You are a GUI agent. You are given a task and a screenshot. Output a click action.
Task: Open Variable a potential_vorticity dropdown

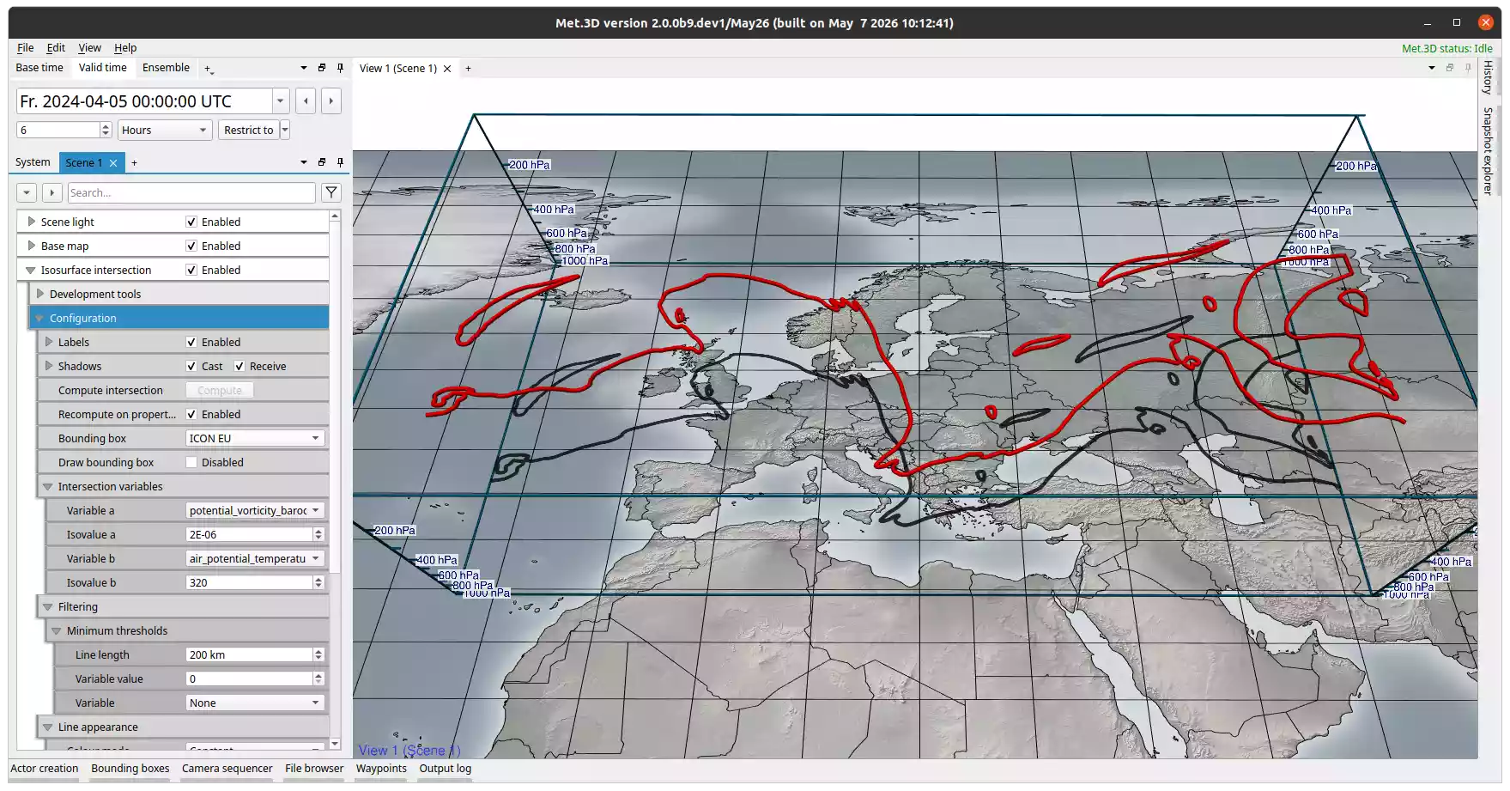[x=255, y=510]
